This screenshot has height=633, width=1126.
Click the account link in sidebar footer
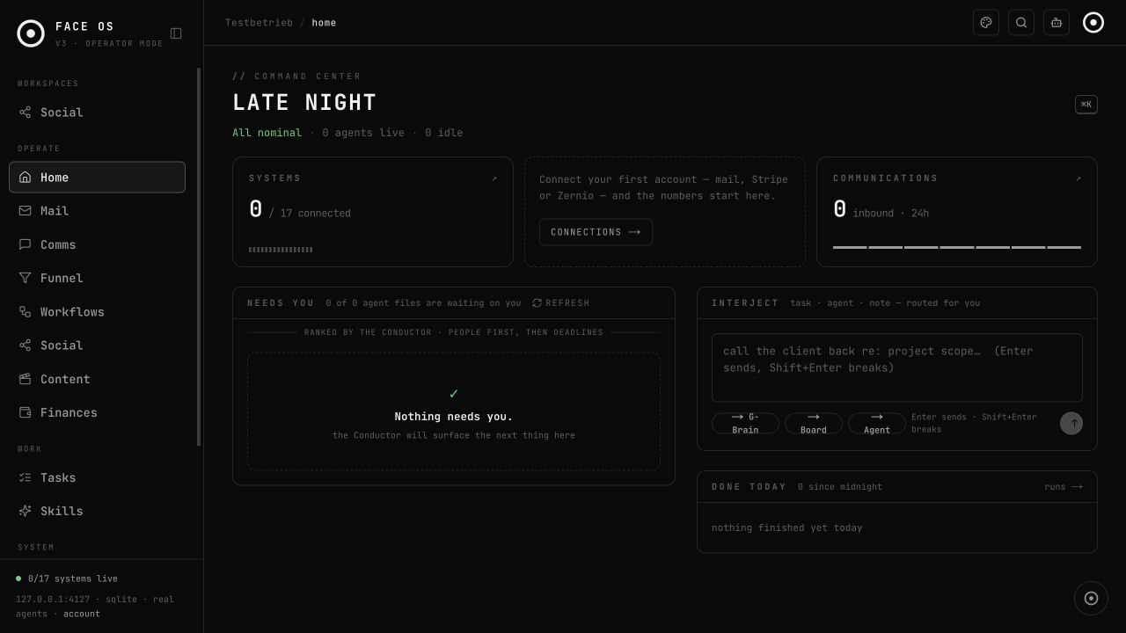[x=82, y=614]
